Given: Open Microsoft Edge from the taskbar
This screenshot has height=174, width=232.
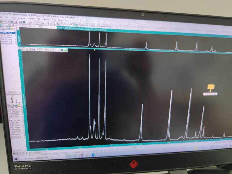Looking at the screenshot, I should (93, 155).
